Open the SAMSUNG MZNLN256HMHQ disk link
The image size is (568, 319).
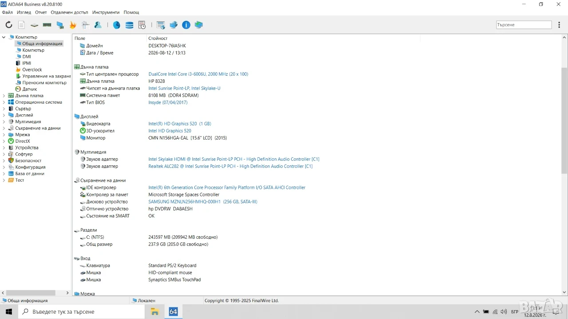tap(203, 202)
